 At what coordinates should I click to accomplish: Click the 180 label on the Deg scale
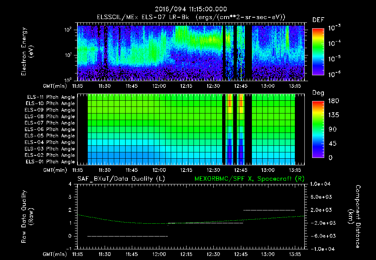click(x=333, y=101)
